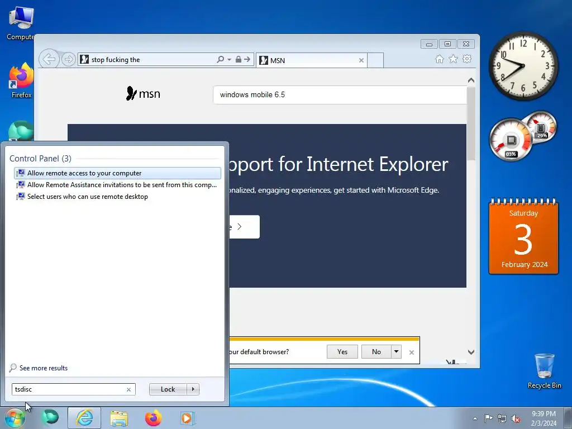
Task: Click the CPU meter gadget
Action: point(512,140)
